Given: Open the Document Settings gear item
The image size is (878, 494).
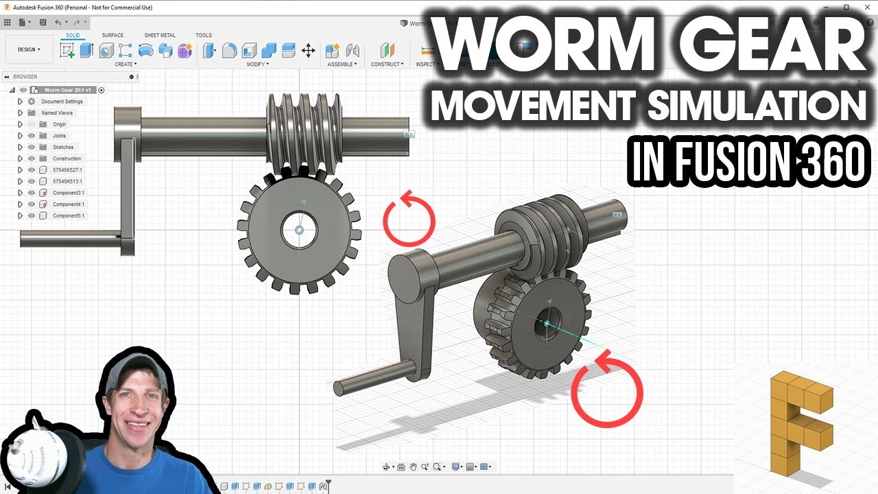Looking at the screenshot, I should (32, 102).
